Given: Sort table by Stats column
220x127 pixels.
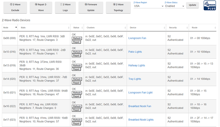Looking at the screenshot, I should click(x=44, y=27).
